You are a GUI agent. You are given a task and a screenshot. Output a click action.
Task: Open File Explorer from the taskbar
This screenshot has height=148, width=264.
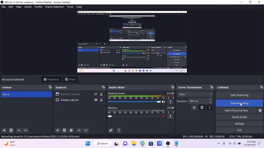[134, 144]
